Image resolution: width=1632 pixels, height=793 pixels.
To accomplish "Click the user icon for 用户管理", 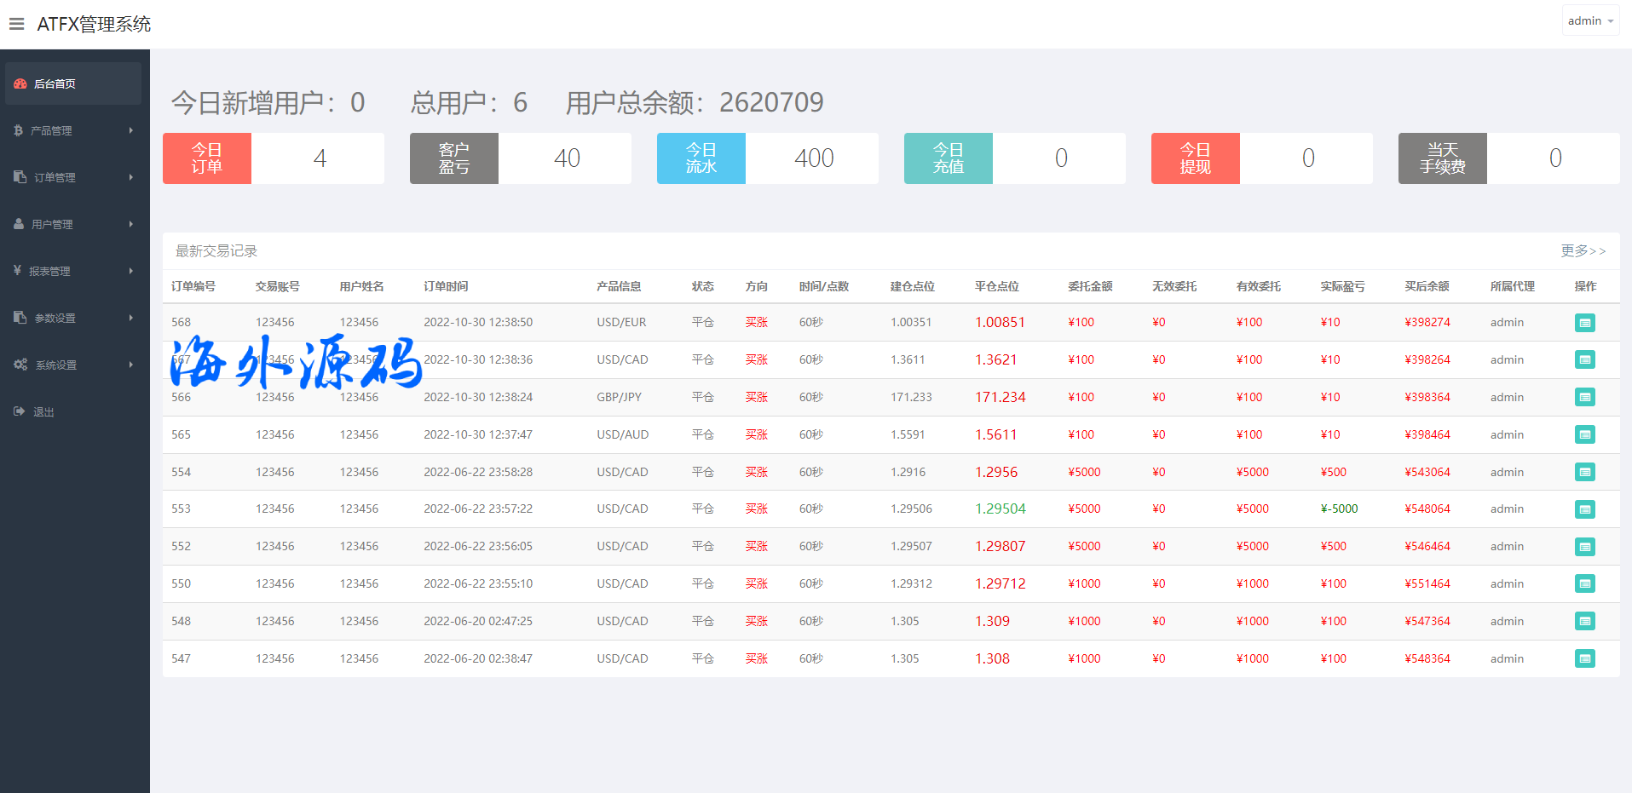I will (x=19, y=224).
